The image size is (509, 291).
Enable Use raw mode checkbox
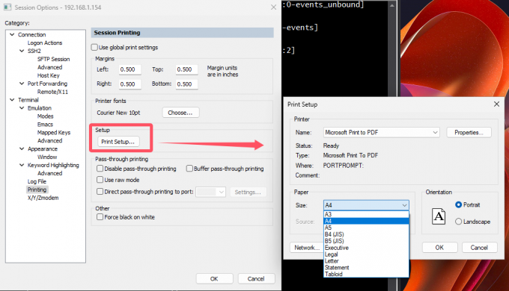[x=100, y=180]
